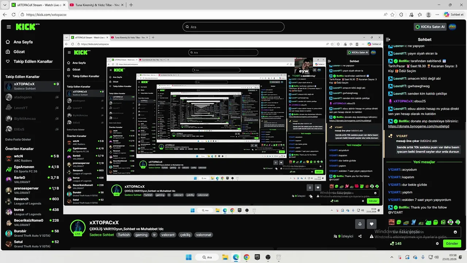
Task: Open Chrome from the taskbar
Action: click(x=246, y=257)
